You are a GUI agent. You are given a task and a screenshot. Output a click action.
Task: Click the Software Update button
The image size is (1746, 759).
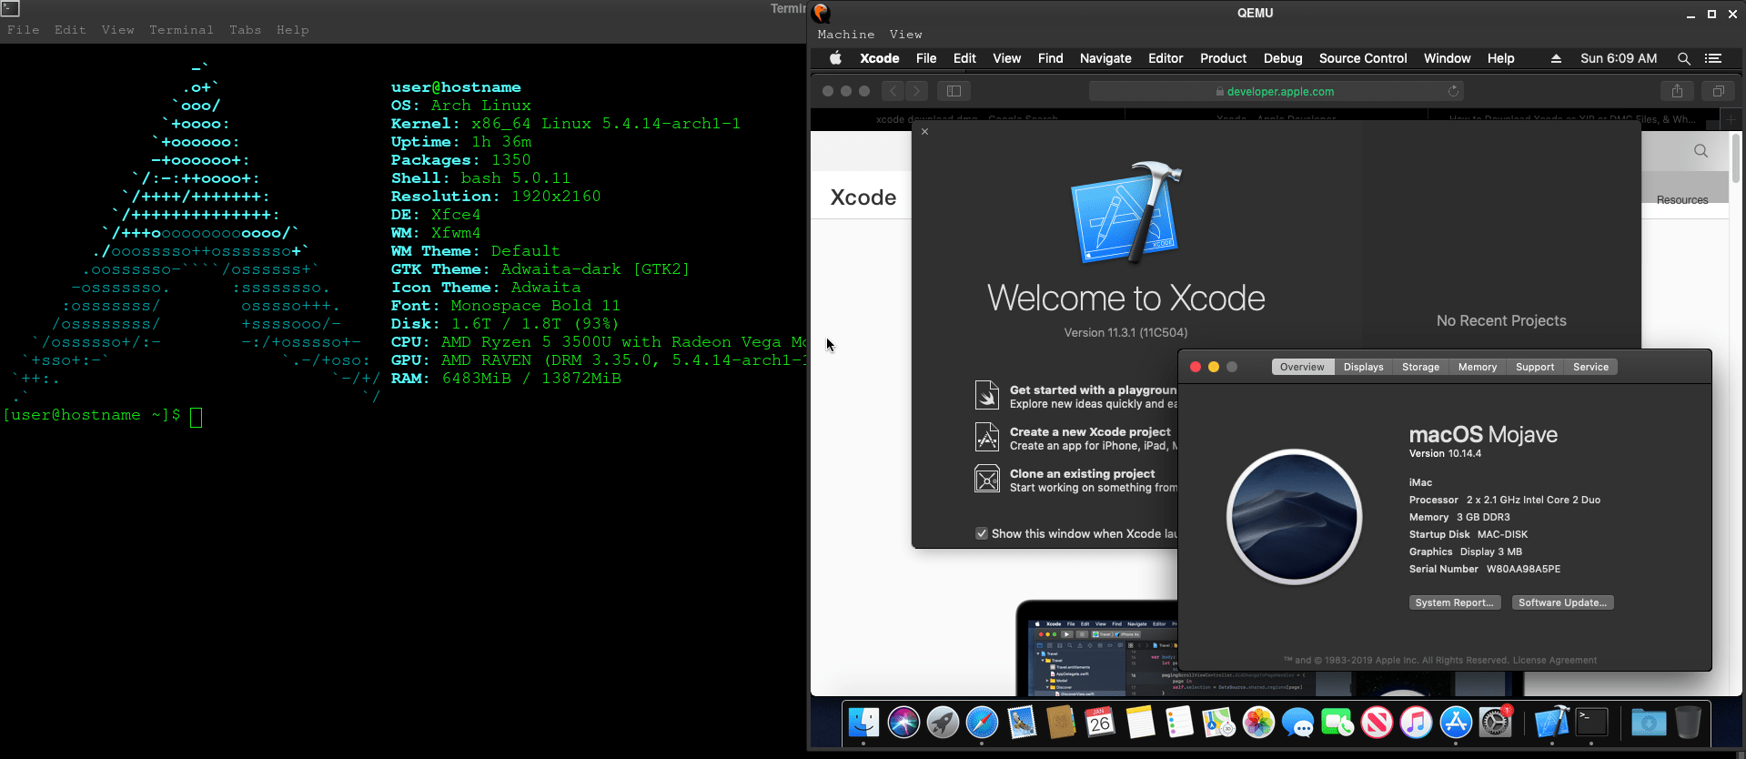1562,602
